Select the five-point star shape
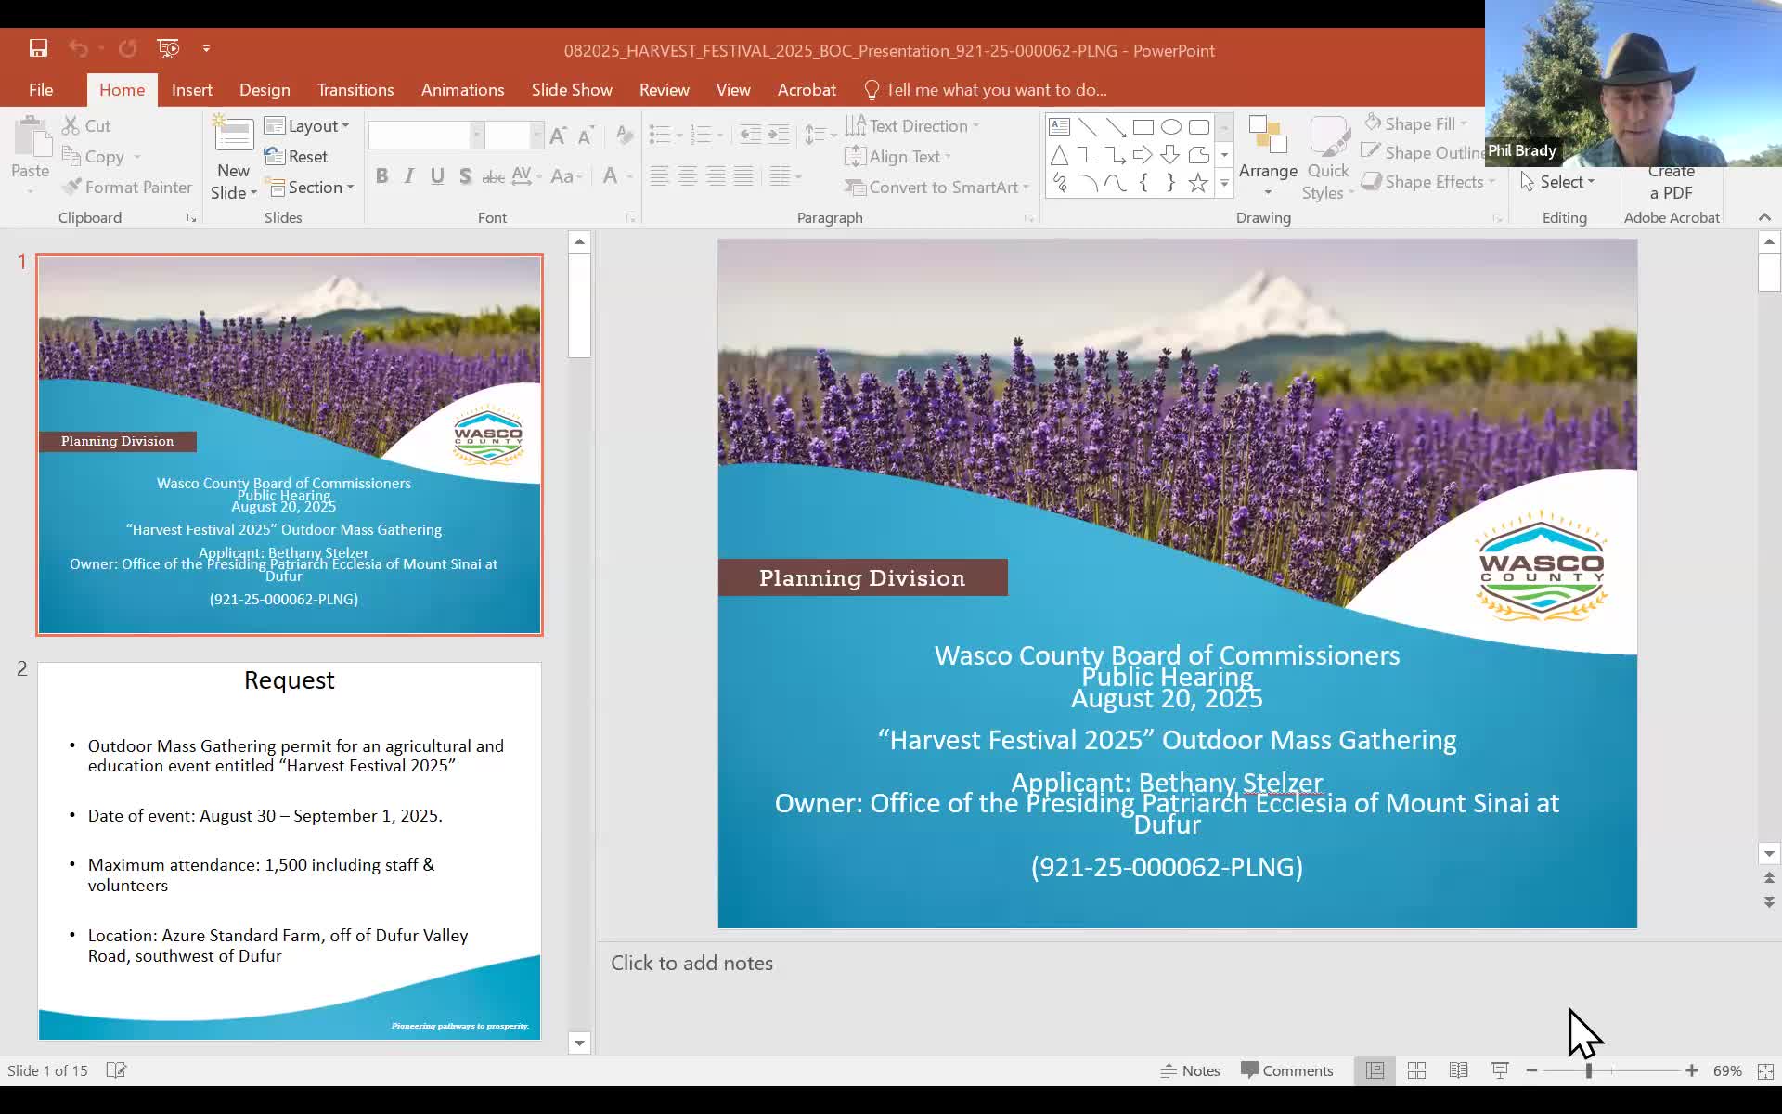The height and width of the screenshot is (1114, 1782). coord(1198,183)
